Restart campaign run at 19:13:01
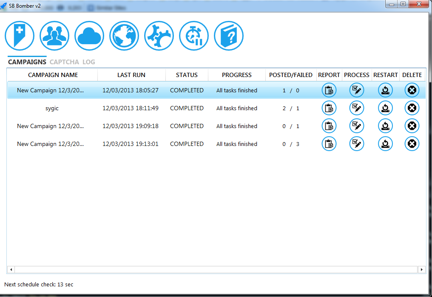Screen dimensions: 432x297 pyautogui.click(x=385, y=144)
